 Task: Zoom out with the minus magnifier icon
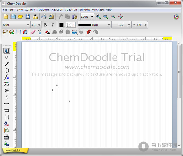pos(106,16)
